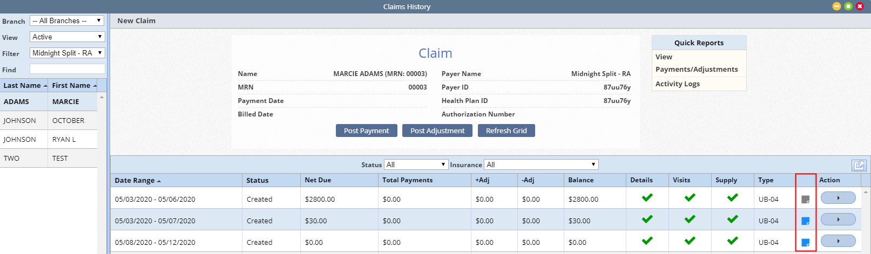This screenshot has width=871, height=254.
Task: Open the blue note icon for claim 05/08/2020 - 05/12/2020
Action: (805, 243)
